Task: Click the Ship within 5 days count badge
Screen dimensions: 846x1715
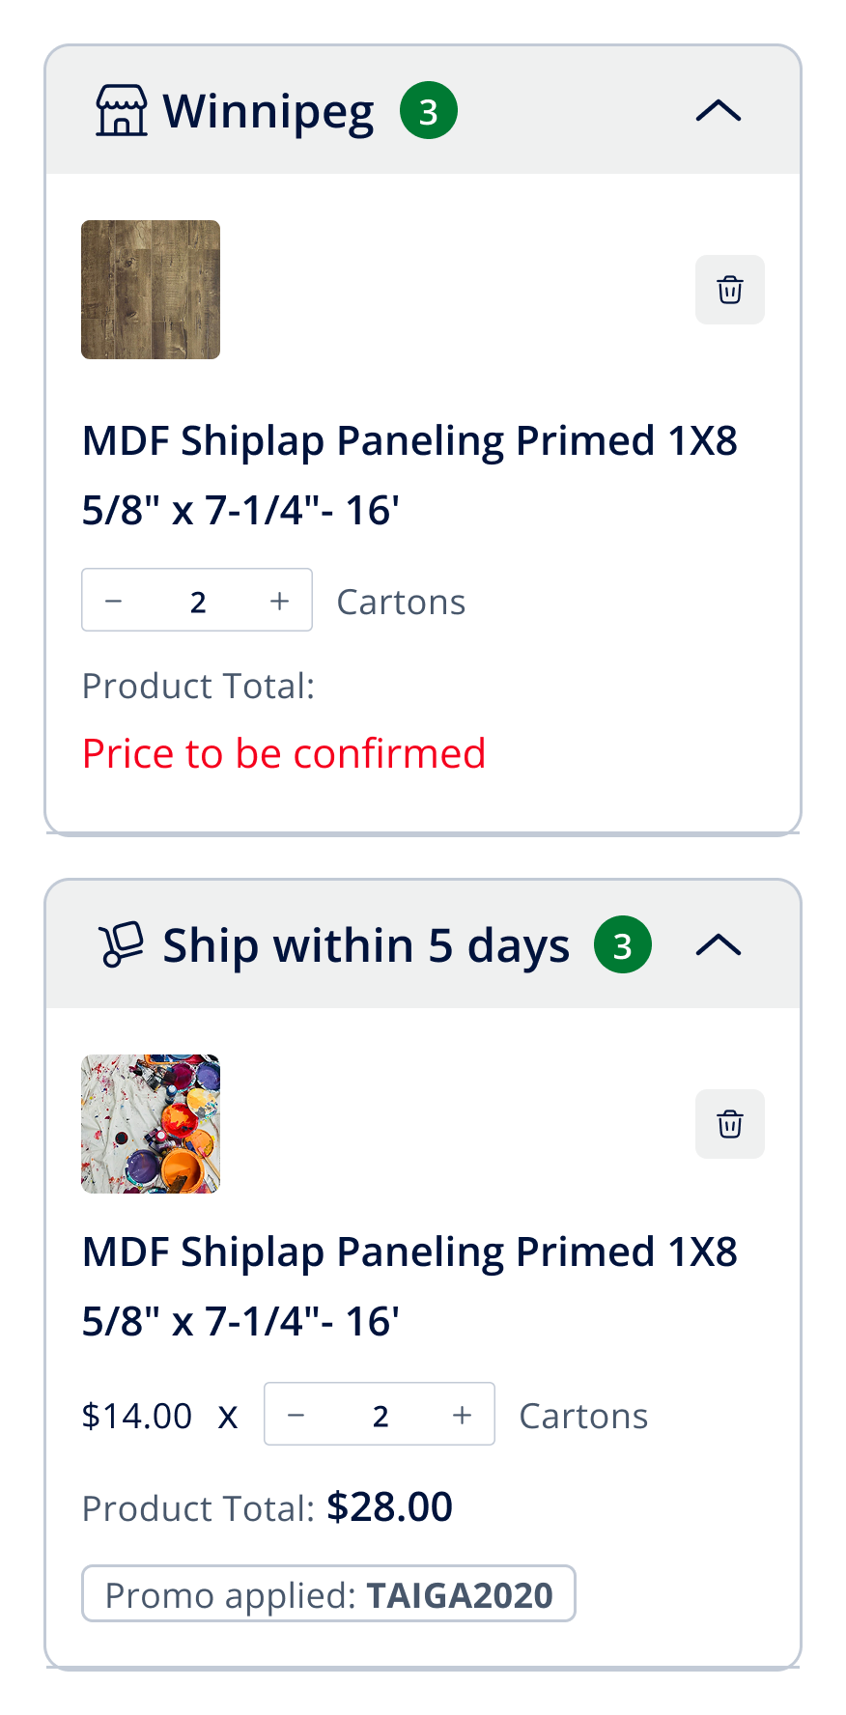Action: [623, 945]
